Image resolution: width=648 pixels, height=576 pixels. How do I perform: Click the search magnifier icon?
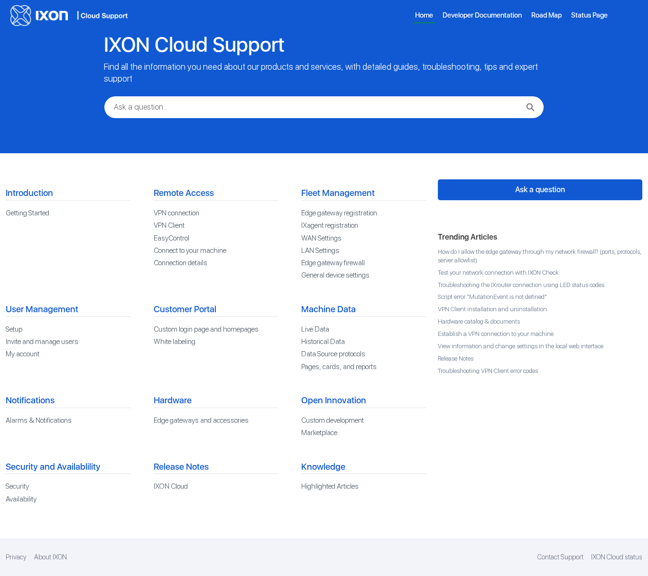click(530, 107)
